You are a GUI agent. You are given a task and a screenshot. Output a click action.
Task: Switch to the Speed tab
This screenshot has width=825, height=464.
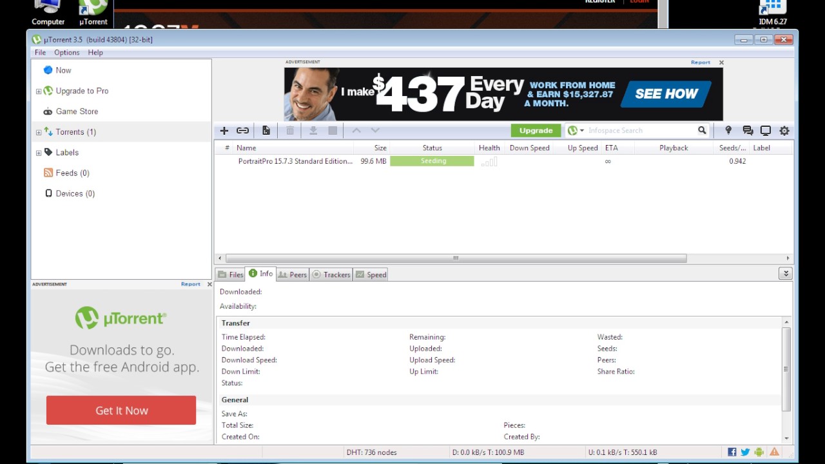(371, 275)
